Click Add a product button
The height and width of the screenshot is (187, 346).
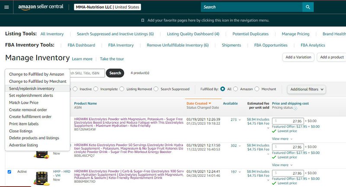[x=332, y=57]
